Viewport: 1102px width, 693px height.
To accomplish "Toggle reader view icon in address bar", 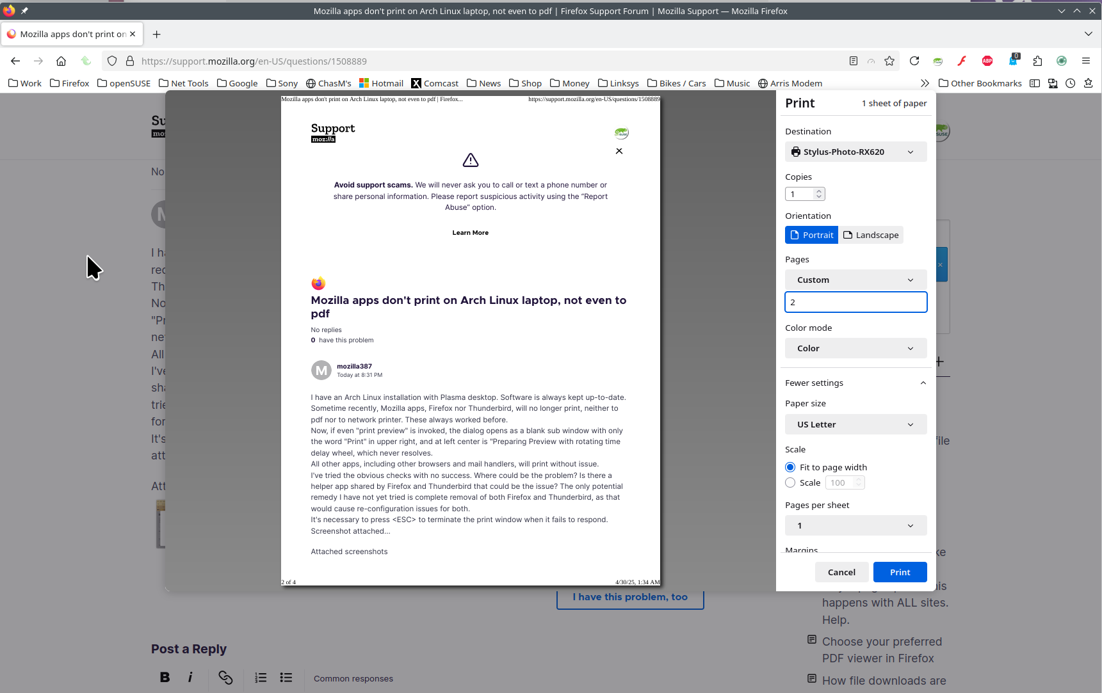I will (x=854, y=61).
